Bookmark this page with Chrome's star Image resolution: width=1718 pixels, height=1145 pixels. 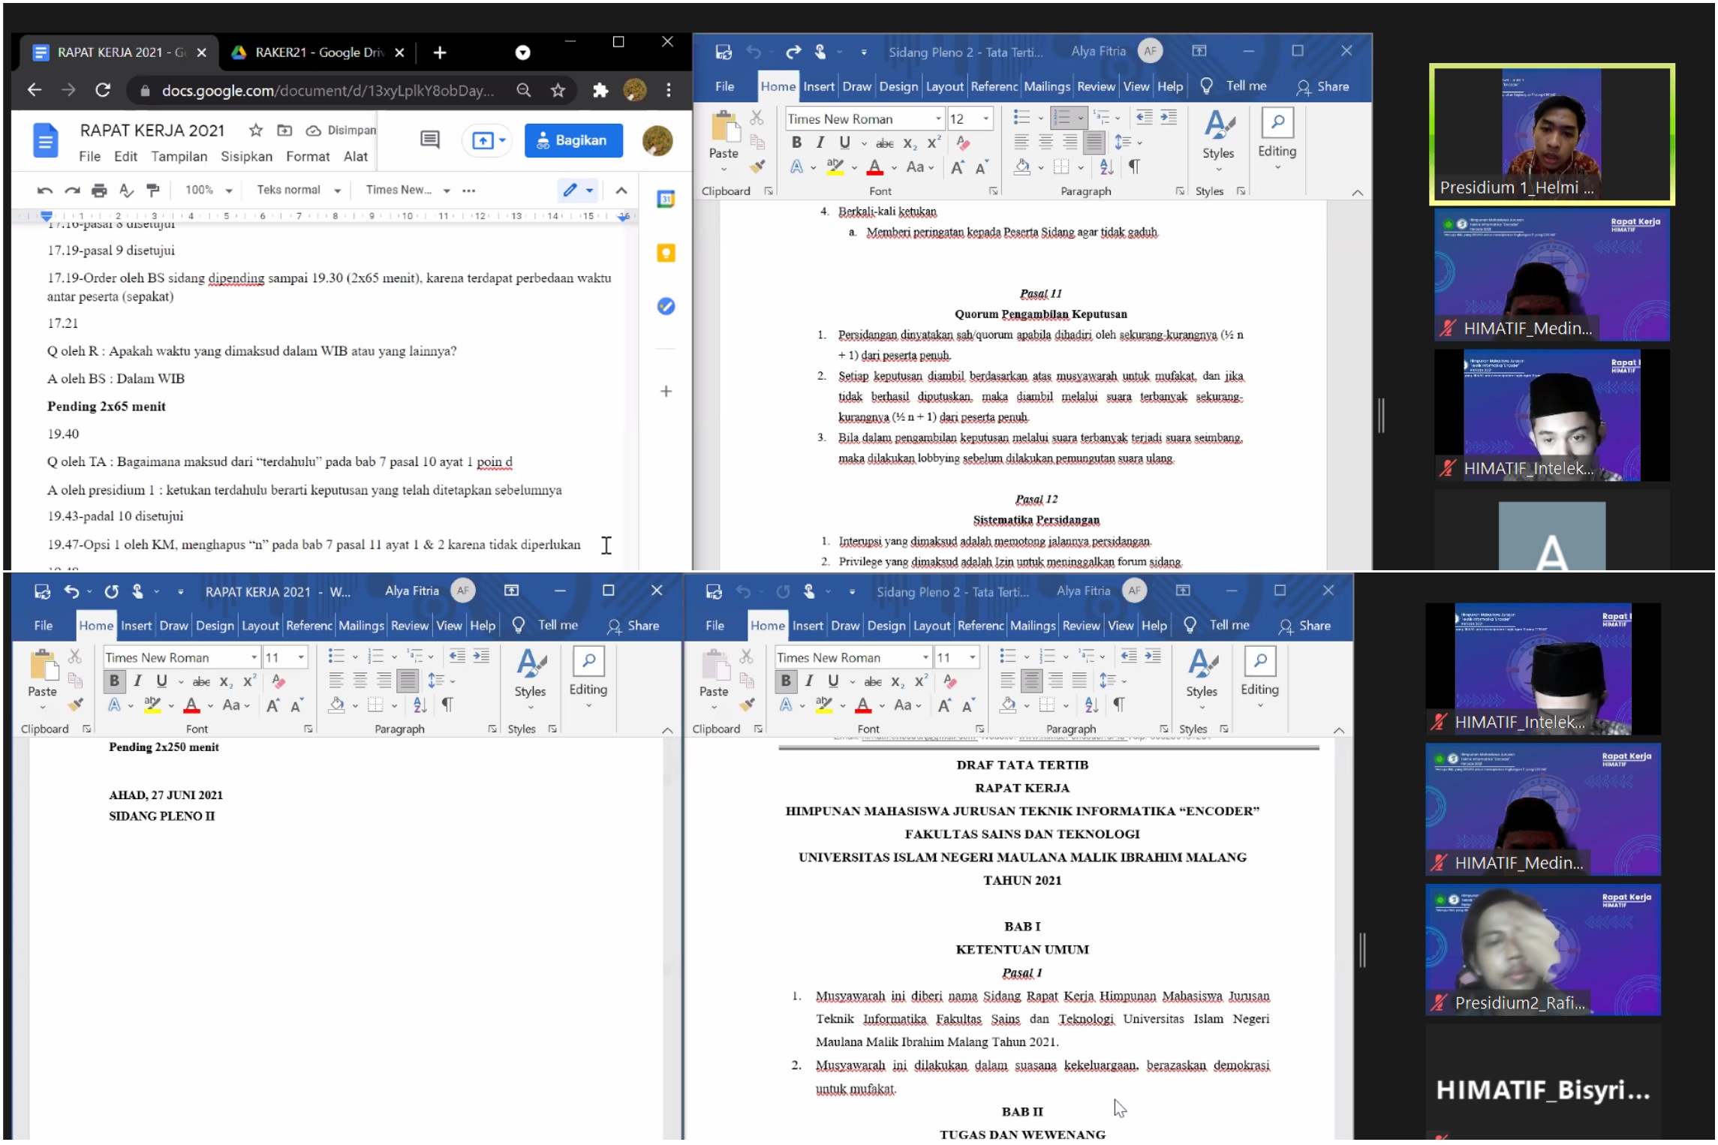(x=558, y=91)
